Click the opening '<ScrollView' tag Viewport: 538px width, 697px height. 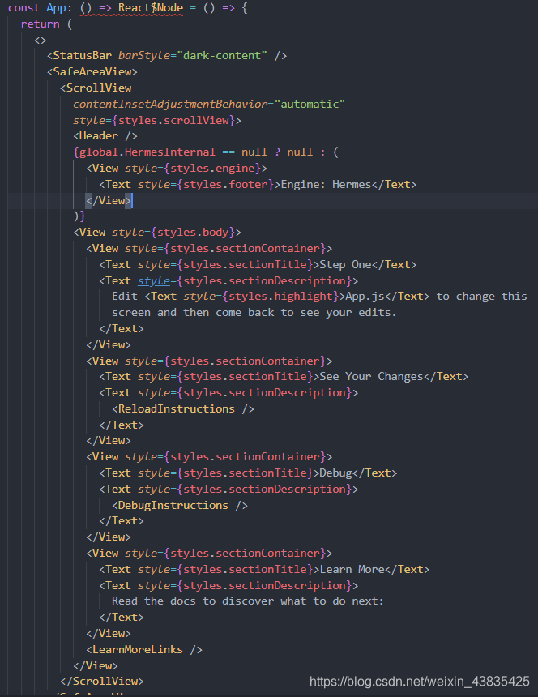coord(96,88)
